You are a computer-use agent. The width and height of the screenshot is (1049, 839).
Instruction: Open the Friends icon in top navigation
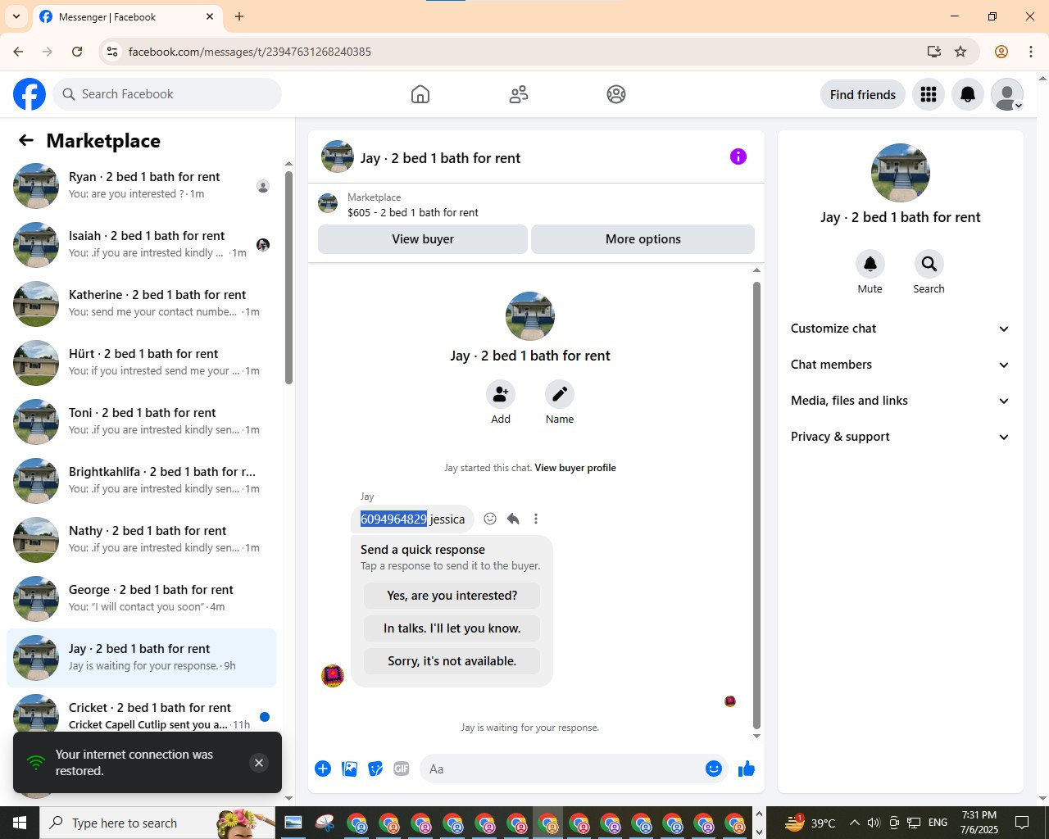(x=519, y=94)
